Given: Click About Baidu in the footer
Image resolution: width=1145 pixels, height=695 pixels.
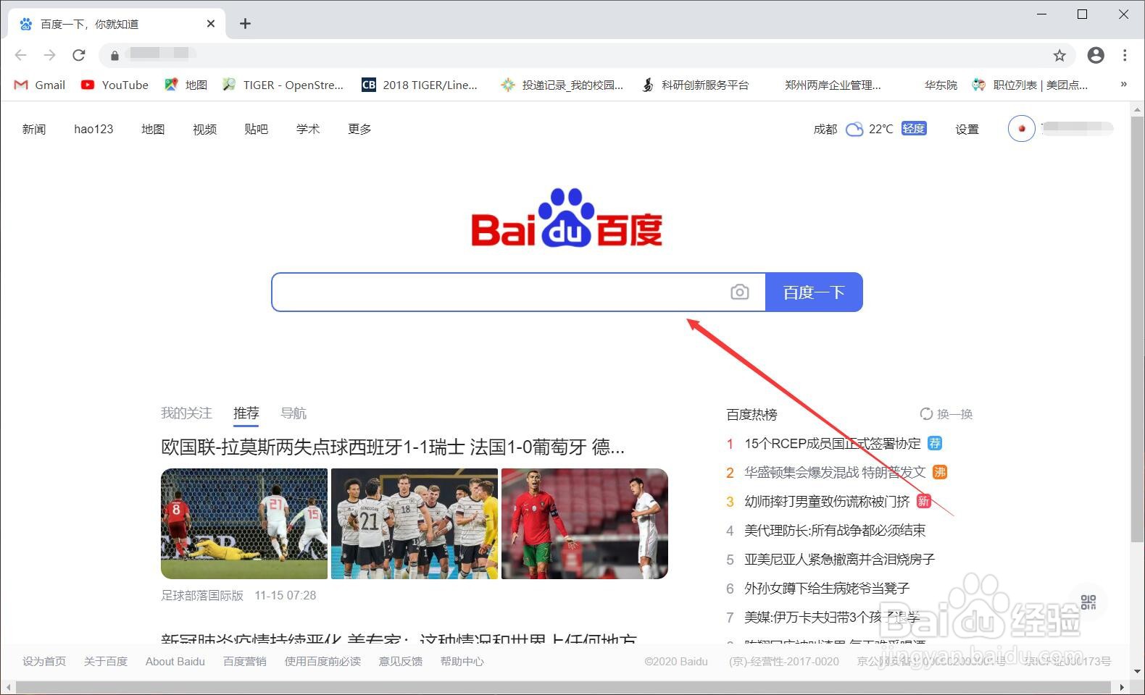Looking at the screenshot, I should coord(175,661).
